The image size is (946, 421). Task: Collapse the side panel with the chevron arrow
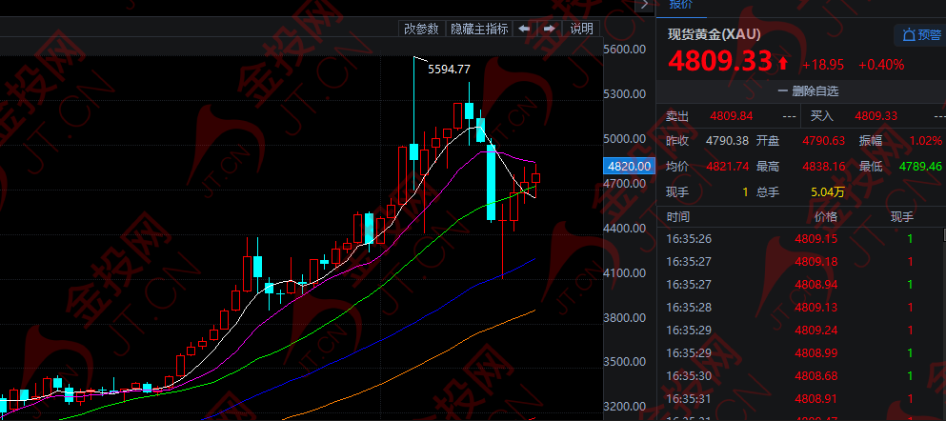[646, 5]
